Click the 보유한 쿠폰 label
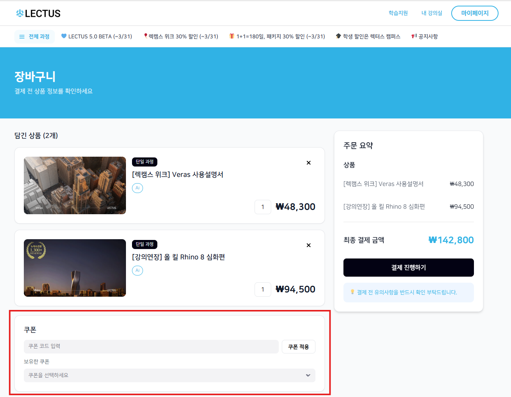The height and width of the screenshot is (397, 511). pos(37,362)
